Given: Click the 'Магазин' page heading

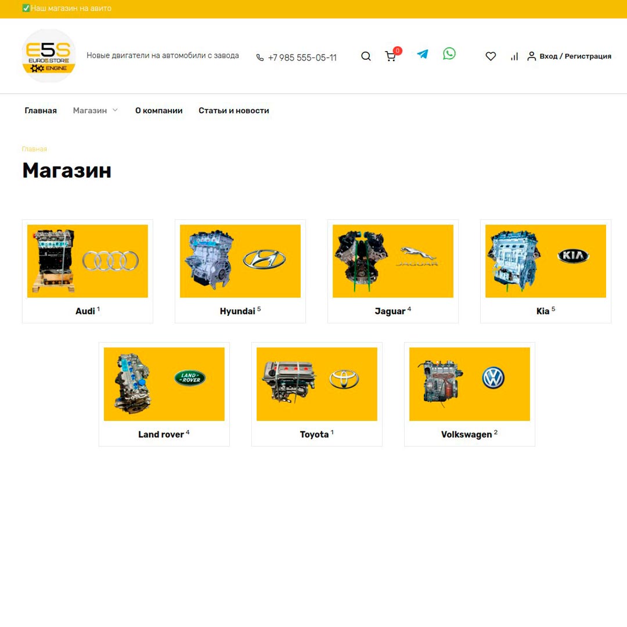Looking at the screenshot, I should pyautogui.click(x=67, y=170).
